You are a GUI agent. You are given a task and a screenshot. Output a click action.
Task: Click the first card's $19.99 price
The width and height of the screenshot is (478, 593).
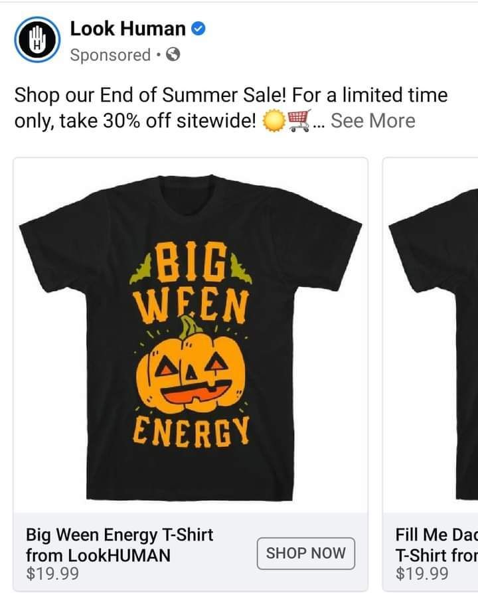[x=52, y=574]
